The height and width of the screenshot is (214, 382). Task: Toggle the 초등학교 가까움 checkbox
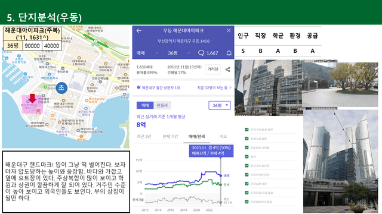point(247,147)
